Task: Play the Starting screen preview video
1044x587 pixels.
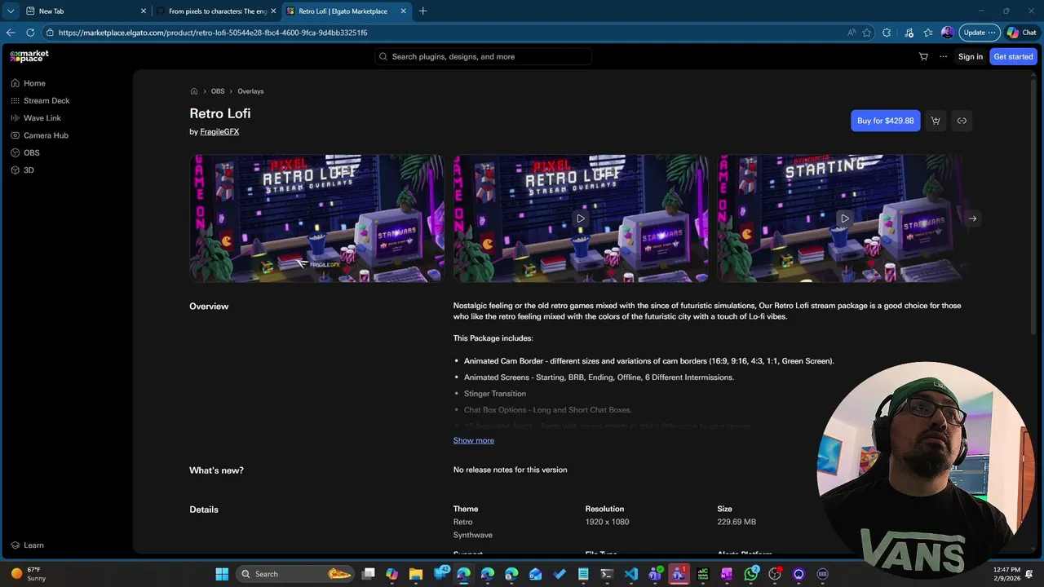Action: point(844,218)
